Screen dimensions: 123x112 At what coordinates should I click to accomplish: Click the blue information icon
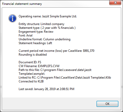pos(13,18)
